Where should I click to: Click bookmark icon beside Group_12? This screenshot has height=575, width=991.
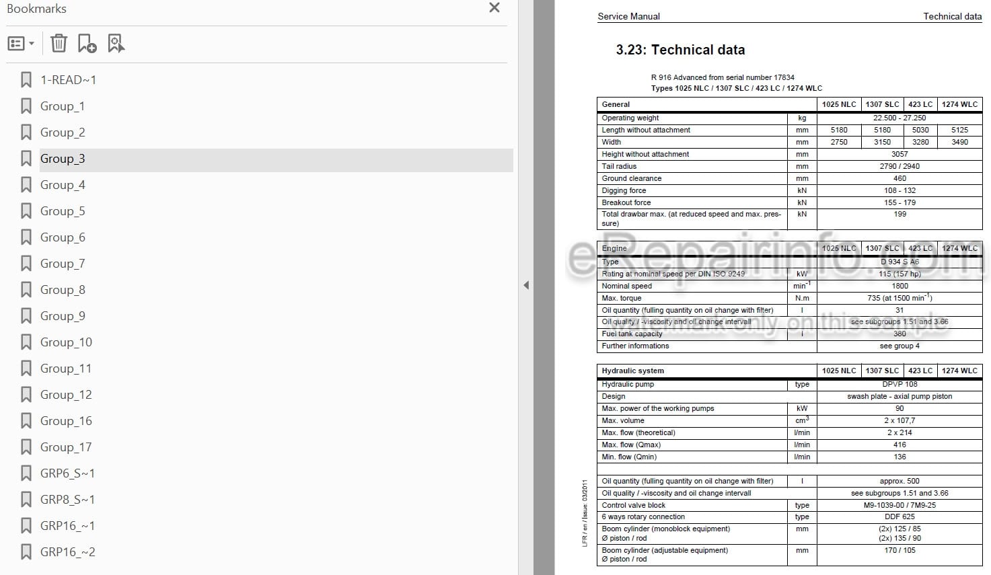(26, 395)
